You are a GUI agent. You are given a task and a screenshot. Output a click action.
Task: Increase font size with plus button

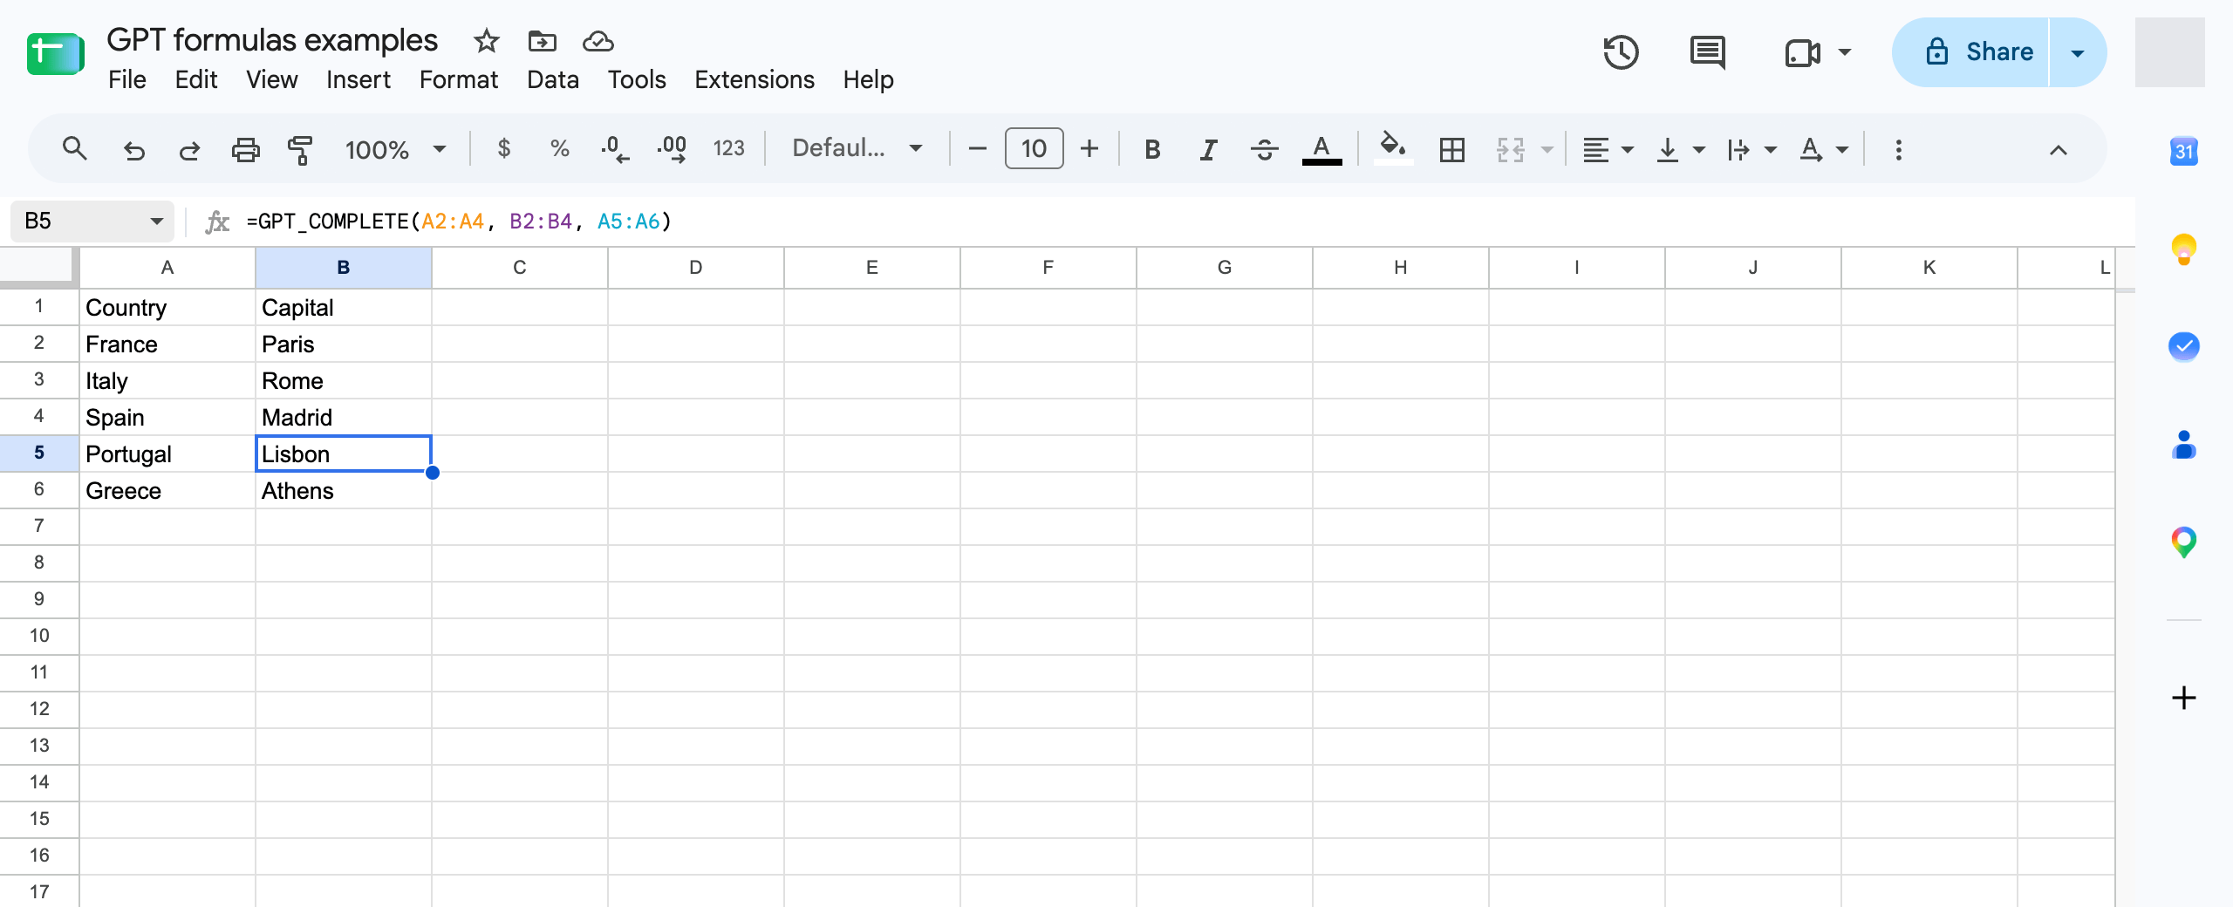[x=1089, y=149]
